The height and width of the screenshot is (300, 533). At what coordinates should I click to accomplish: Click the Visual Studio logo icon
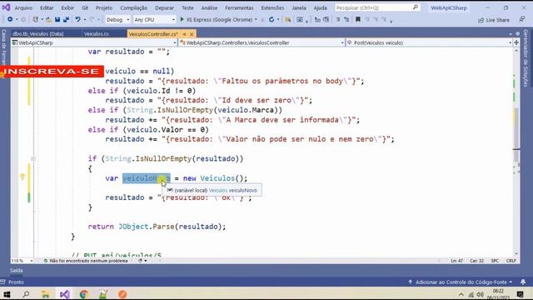point(6,7)
